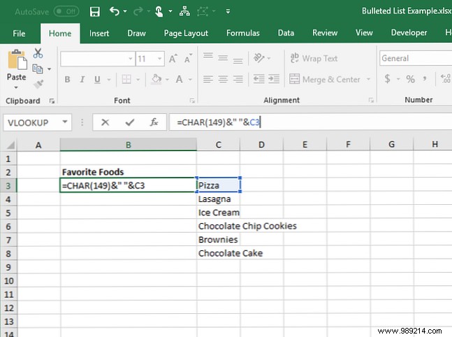The image size is (452, 337).
Task: Select cell containing Lasagna
Action: coord(218,199)
